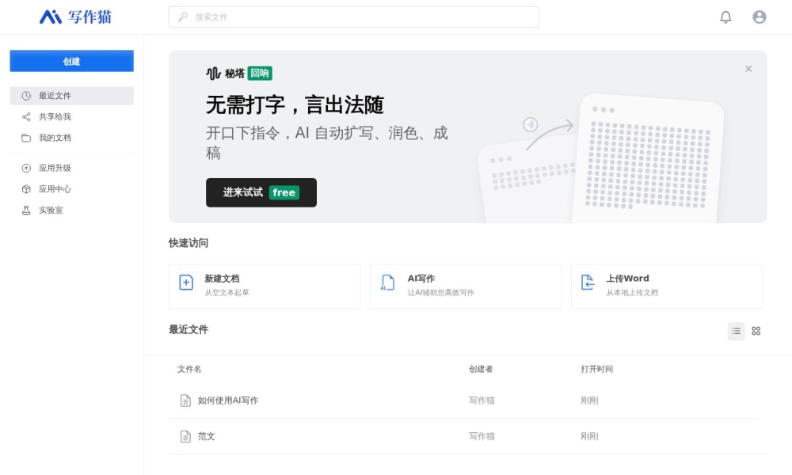Click 刚刚 time in the 如何使用AI写作 row
Screen dimensions: 792x475
pyautogui.click(x=589, y=401)
